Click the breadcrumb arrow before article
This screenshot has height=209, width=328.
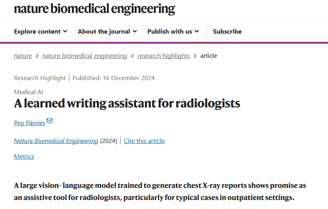[195, 56]
